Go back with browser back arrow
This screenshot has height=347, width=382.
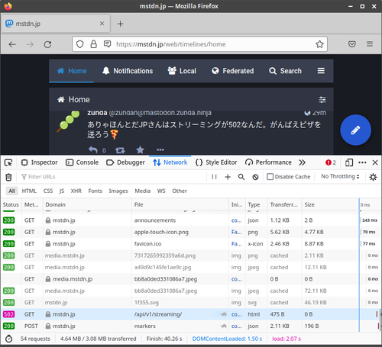[x=12, y=44]
